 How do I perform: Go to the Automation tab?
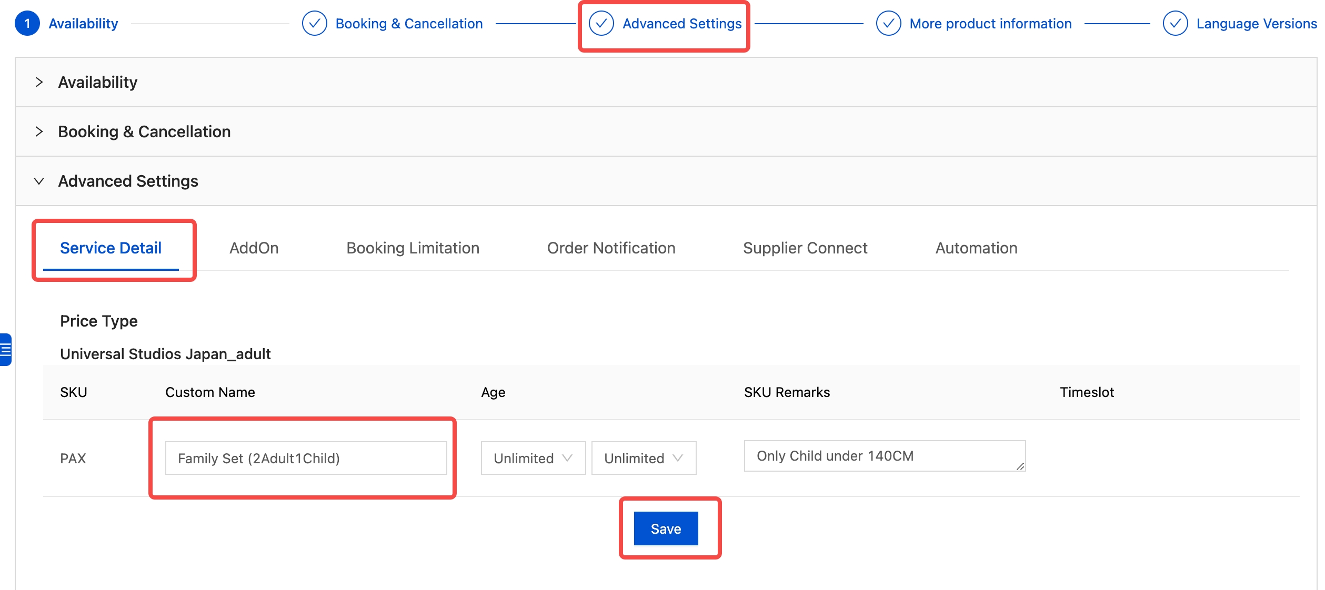tap(976, 248)
